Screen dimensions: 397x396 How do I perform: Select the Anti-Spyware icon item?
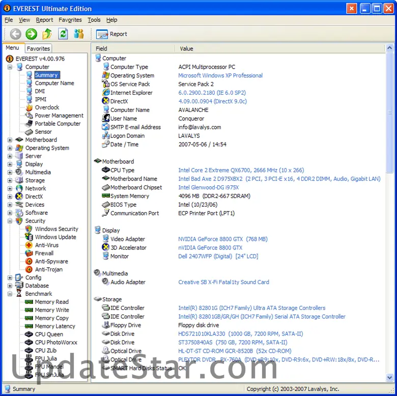(29, 261)
